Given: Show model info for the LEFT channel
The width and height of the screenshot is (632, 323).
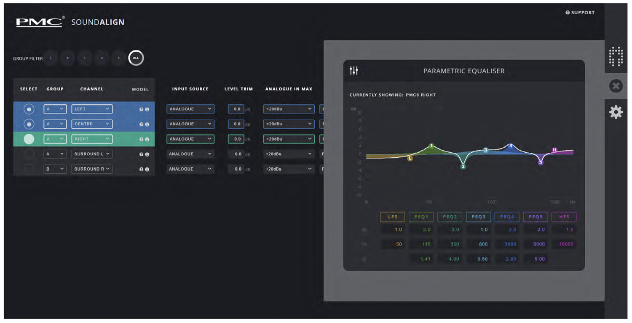Looking at the screenshot, I should [x=147, y=109].
